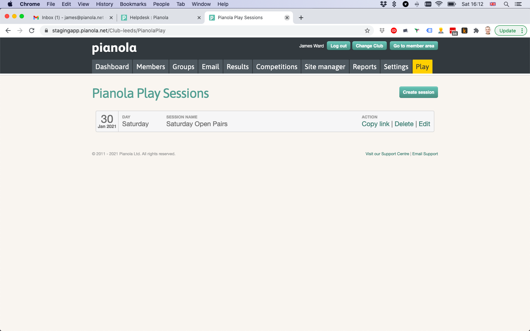This screenshot has width=530, height=331.
Task: Open the Dashboard navigation tab
Action: [112, 67]
